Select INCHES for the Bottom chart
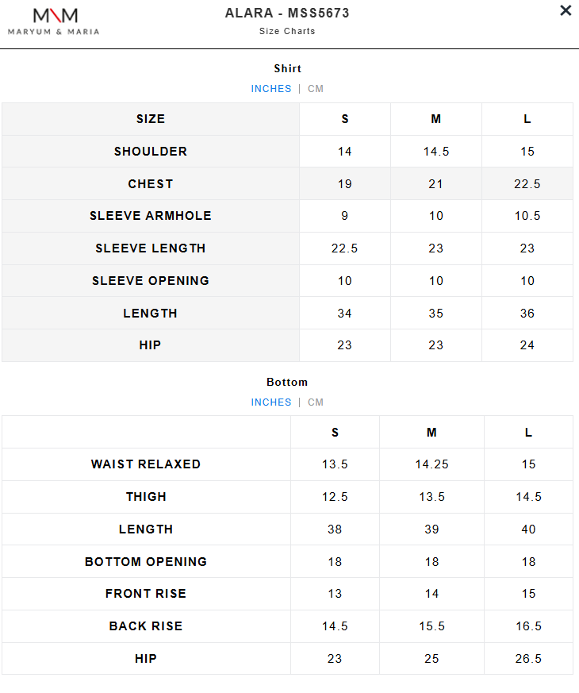The image size is (579, 693). [x=271, y=402]
